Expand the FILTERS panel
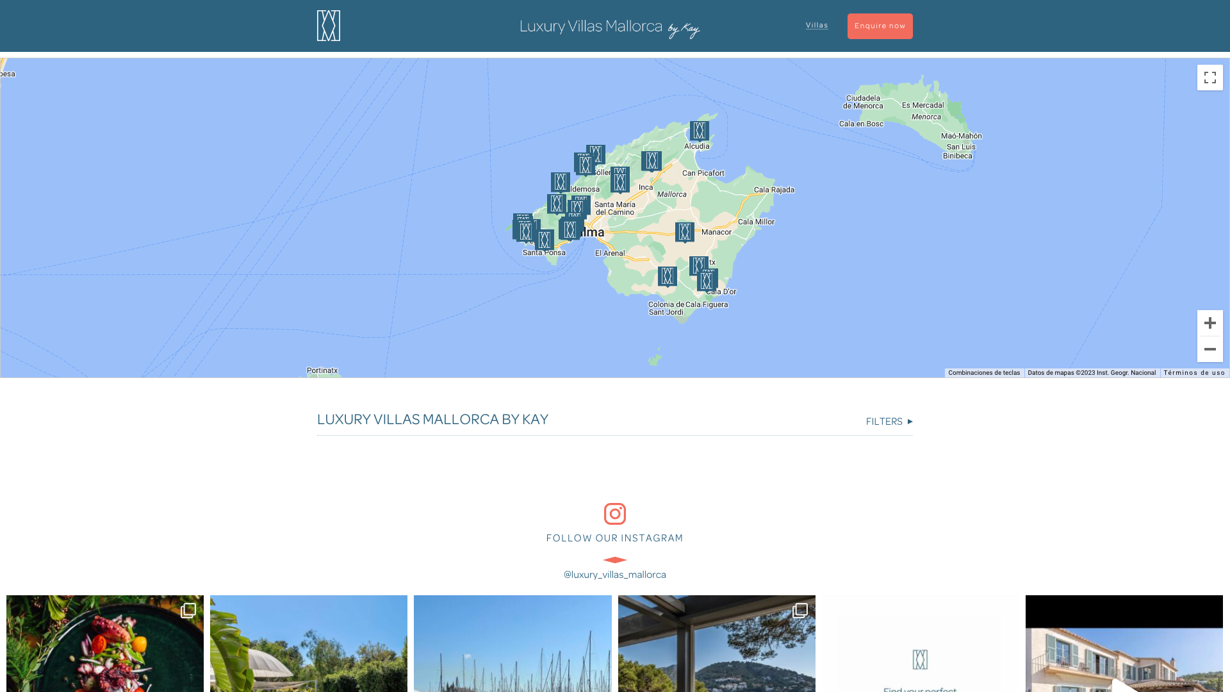Viewport: 1230px width, 692px height. [889, 421]
